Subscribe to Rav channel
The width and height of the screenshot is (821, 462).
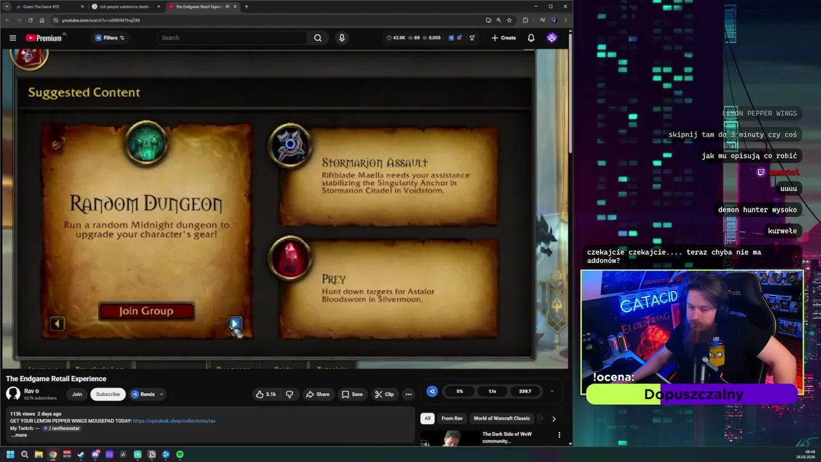(x=108, y=394)
